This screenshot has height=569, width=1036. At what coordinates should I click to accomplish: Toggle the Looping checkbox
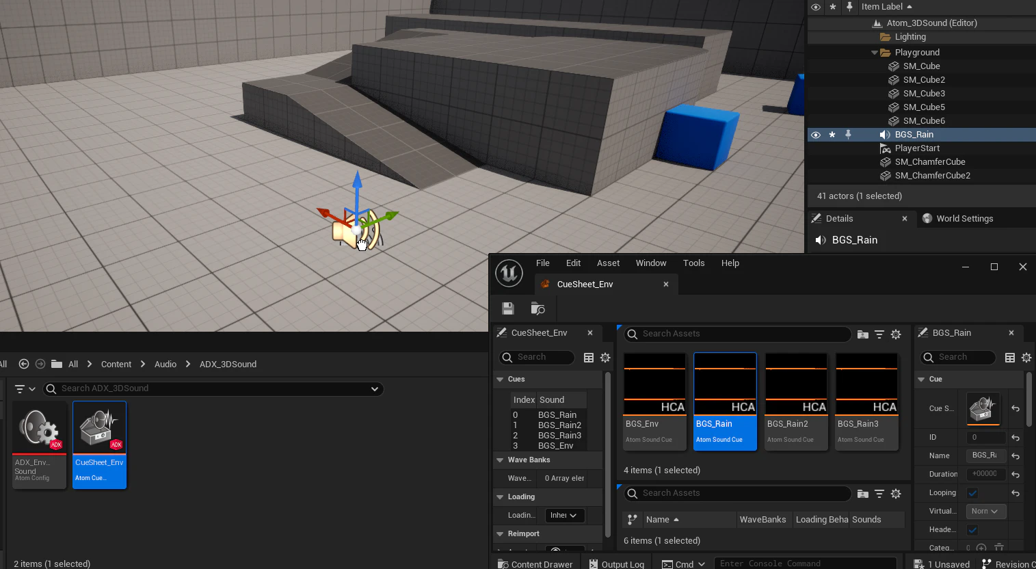click(x=972, y=493)
